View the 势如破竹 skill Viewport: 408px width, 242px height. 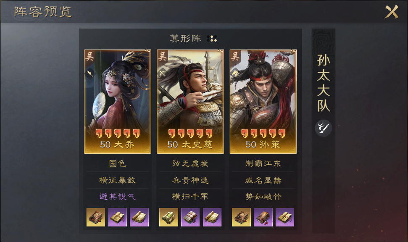click(263, 197)
